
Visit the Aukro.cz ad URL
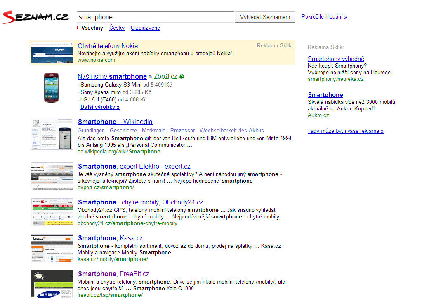(x=318, y=115)
